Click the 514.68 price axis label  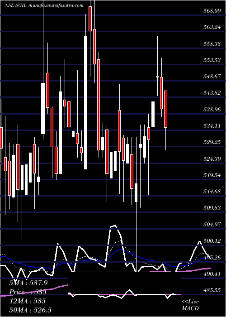212,192
